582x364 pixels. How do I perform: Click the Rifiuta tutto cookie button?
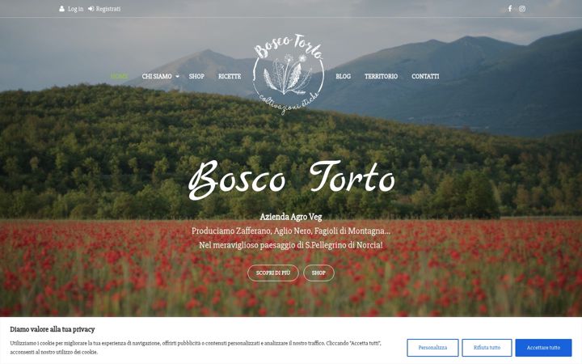pos(487,348)
